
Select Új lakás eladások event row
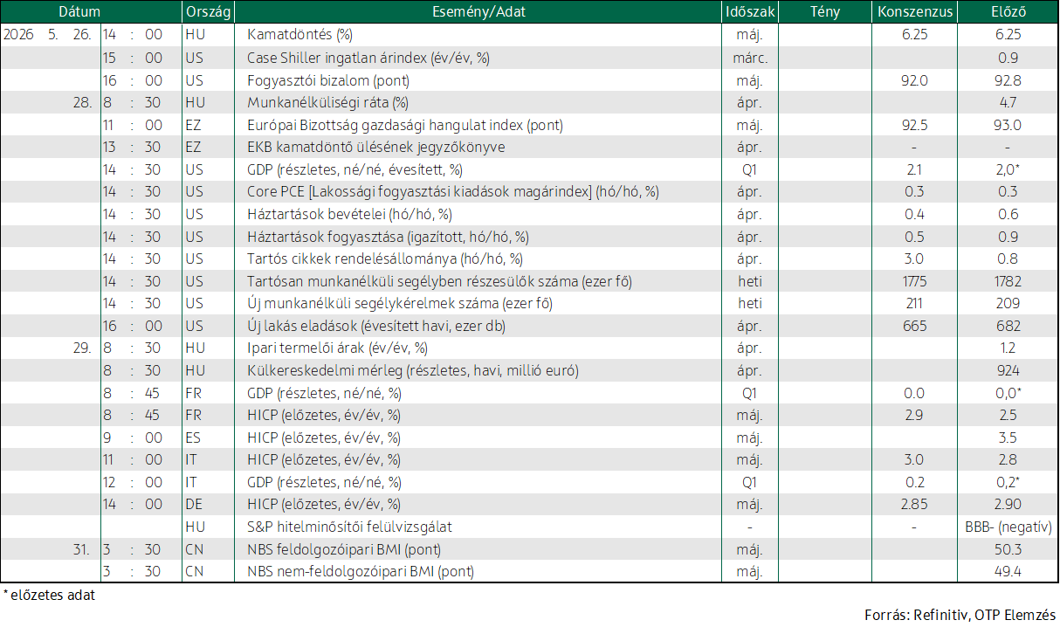(529, 326)
